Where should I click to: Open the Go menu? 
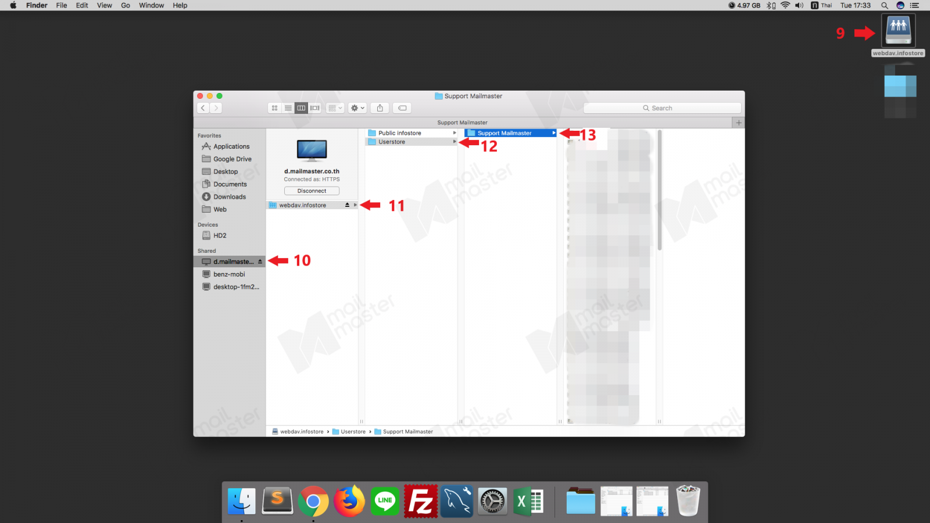[126, 5]
